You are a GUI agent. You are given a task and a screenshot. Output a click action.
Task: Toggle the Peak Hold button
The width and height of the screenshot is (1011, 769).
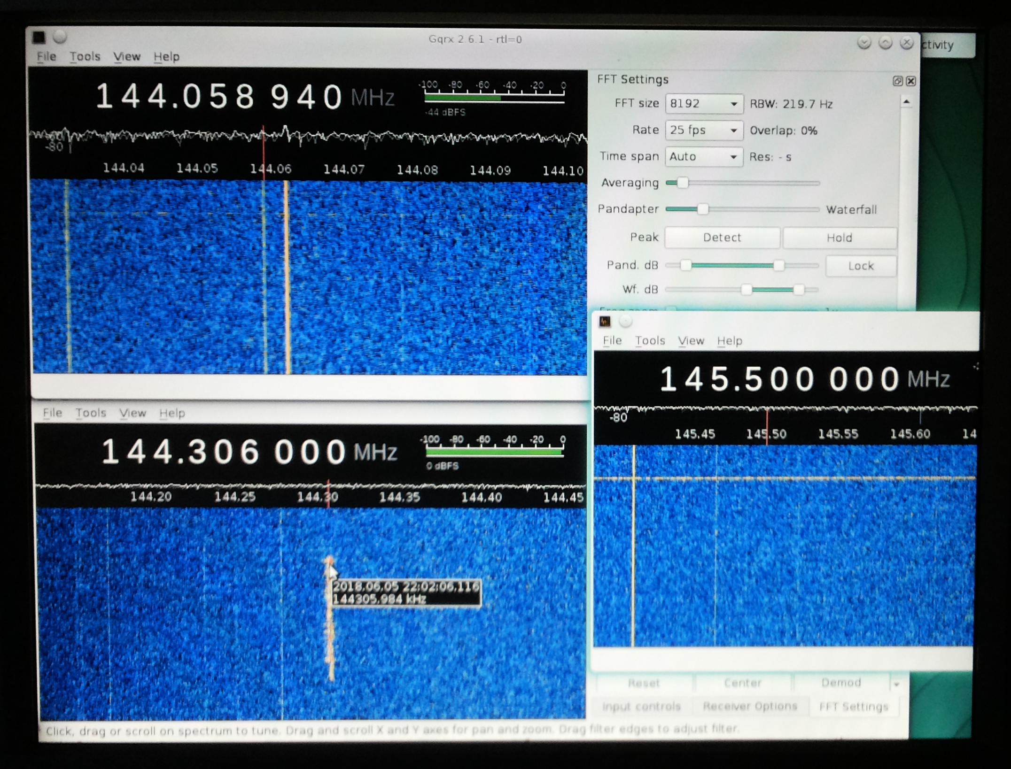(x=839, y=238)
